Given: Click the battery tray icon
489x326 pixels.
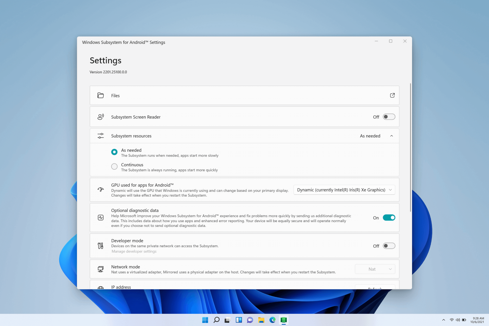Looking at the screenshot, I should tap(464, 320).
